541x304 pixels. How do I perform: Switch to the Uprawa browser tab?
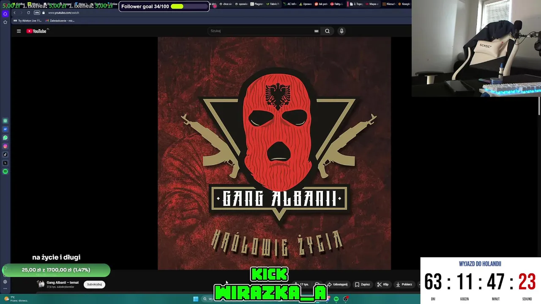[x=306, y=4]
